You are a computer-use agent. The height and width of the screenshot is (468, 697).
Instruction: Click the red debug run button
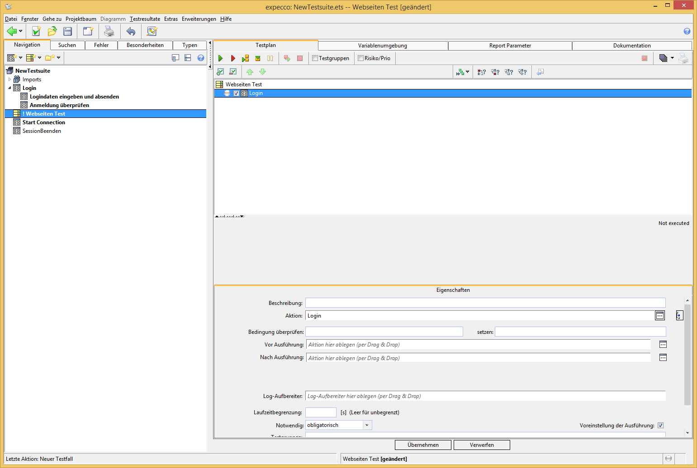[233, 58]
